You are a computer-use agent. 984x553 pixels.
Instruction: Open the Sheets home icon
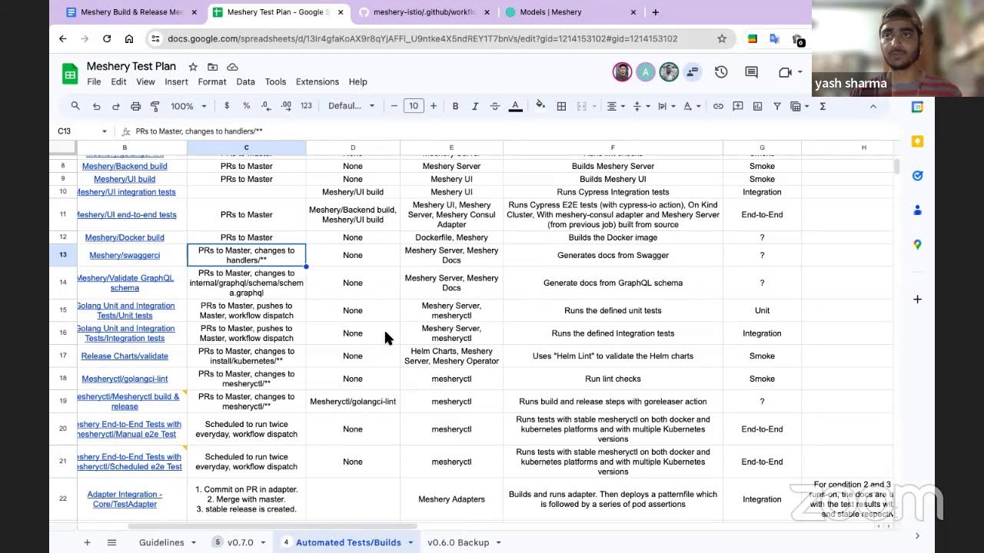click(70, 73)
